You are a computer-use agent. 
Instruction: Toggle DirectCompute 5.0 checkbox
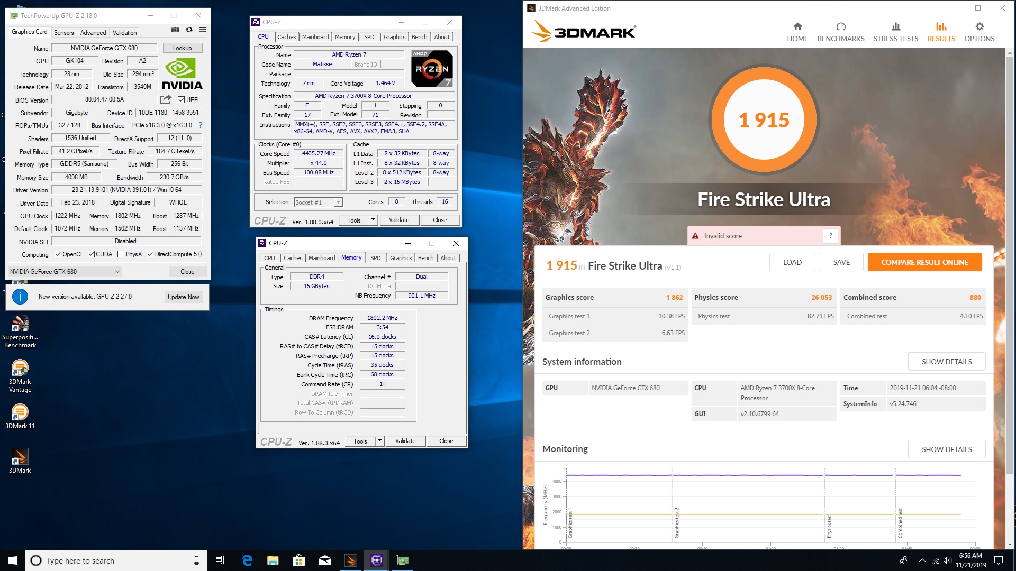(x=150, y=254)
